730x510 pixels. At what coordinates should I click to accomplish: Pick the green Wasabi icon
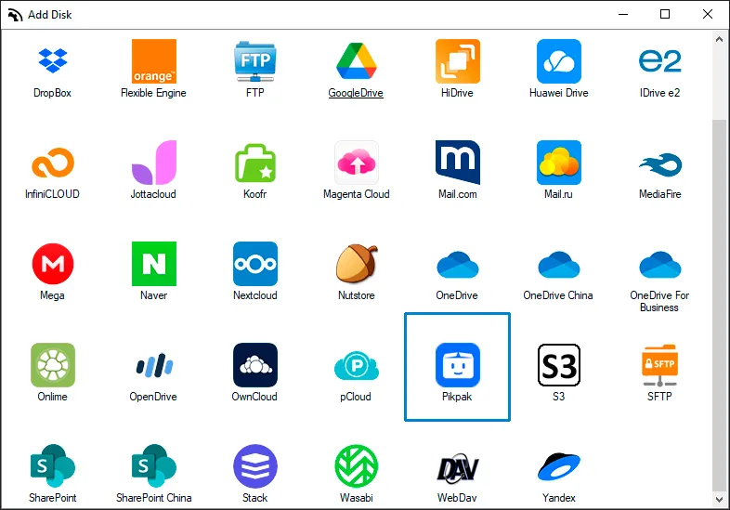click(356, 466)
